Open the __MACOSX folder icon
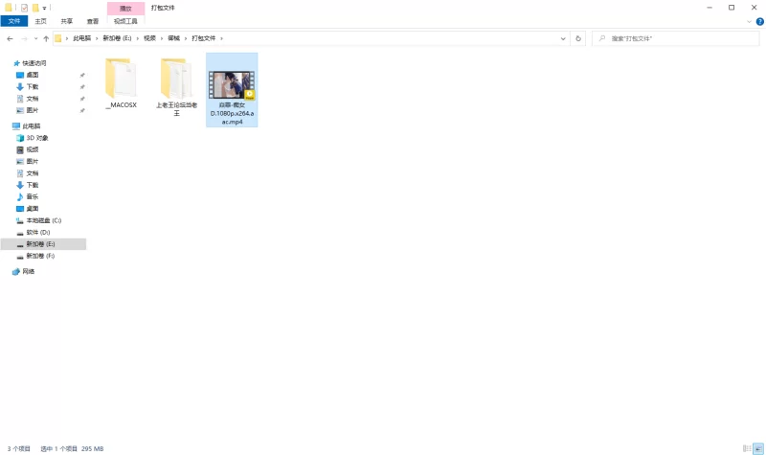Image resolution: width=766 pixels, height=455 pixels. pos(121,79)
